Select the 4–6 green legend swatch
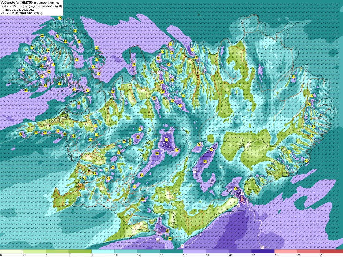The width and height of the screenshot is (343, 257). point(57,251)
